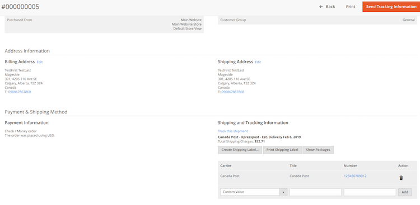
Task: Open the Custom Value carrier dropdown
Action: tap(254, 192)
